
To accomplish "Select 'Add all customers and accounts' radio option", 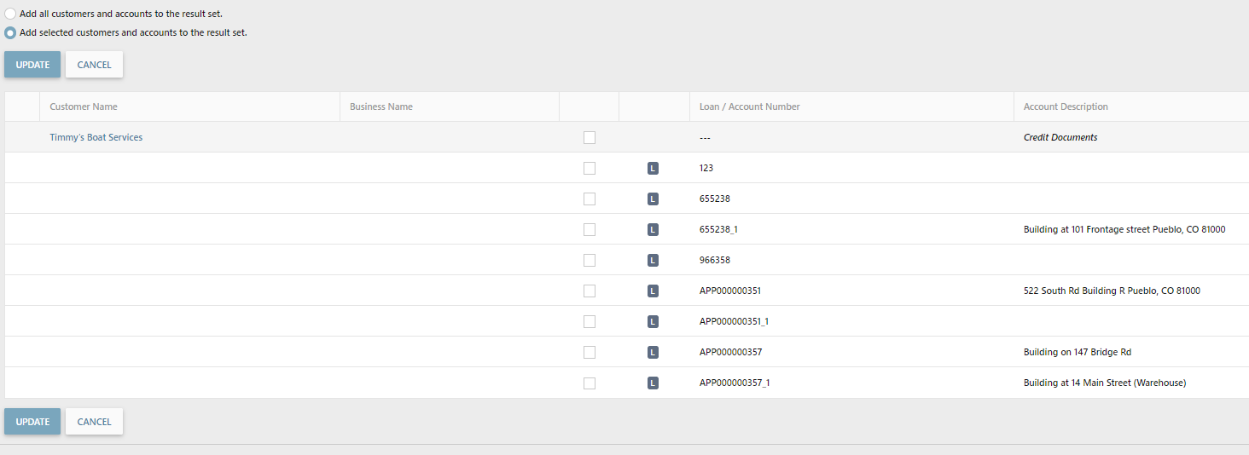I will tap(10, 14).
